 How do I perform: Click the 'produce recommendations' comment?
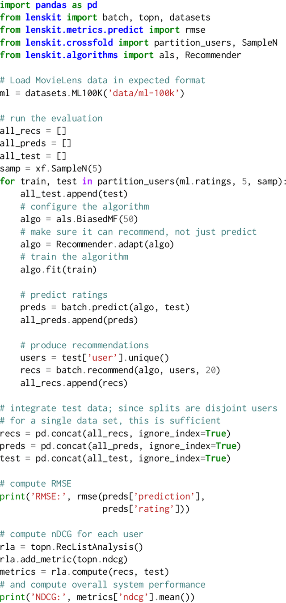coord(84,345)
